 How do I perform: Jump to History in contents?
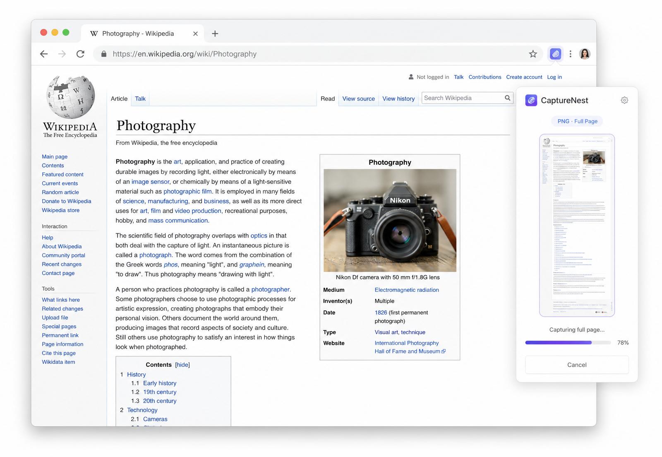click(136, 374)
